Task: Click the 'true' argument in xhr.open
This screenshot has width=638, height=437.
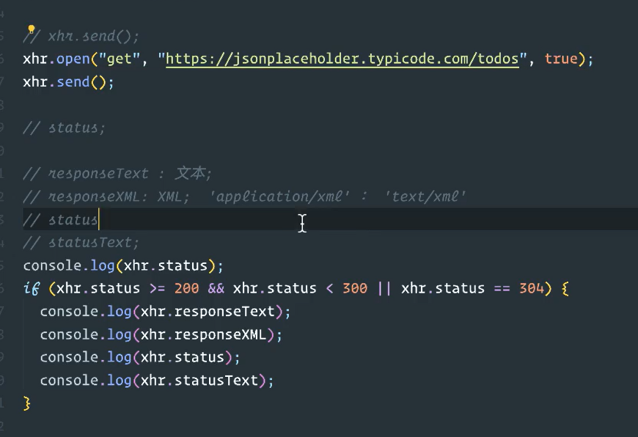Action: [561, 59]
